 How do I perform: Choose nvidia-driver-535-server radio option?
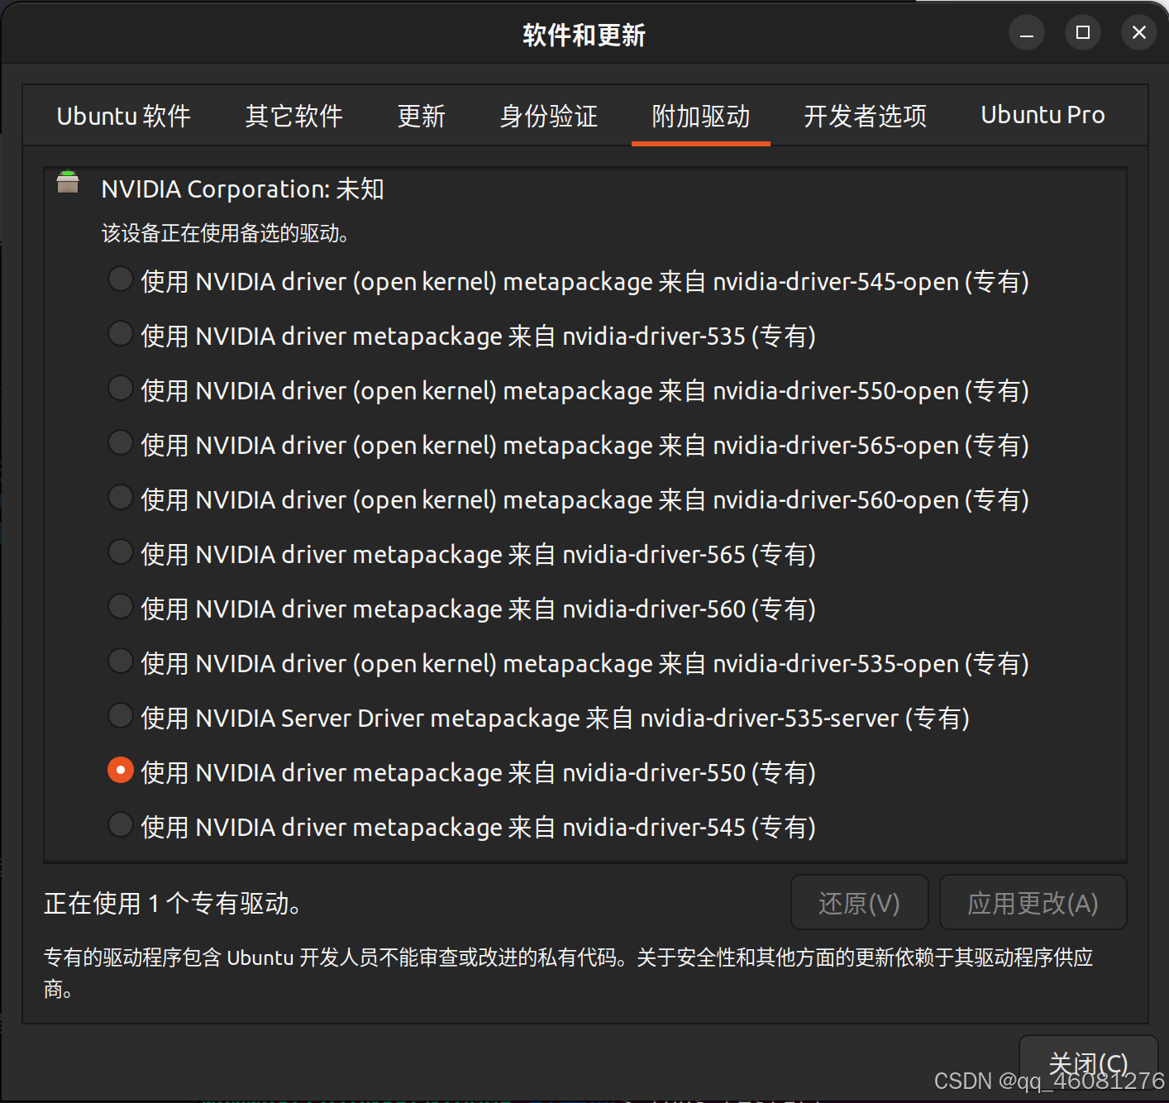click(x=121, y=716)
